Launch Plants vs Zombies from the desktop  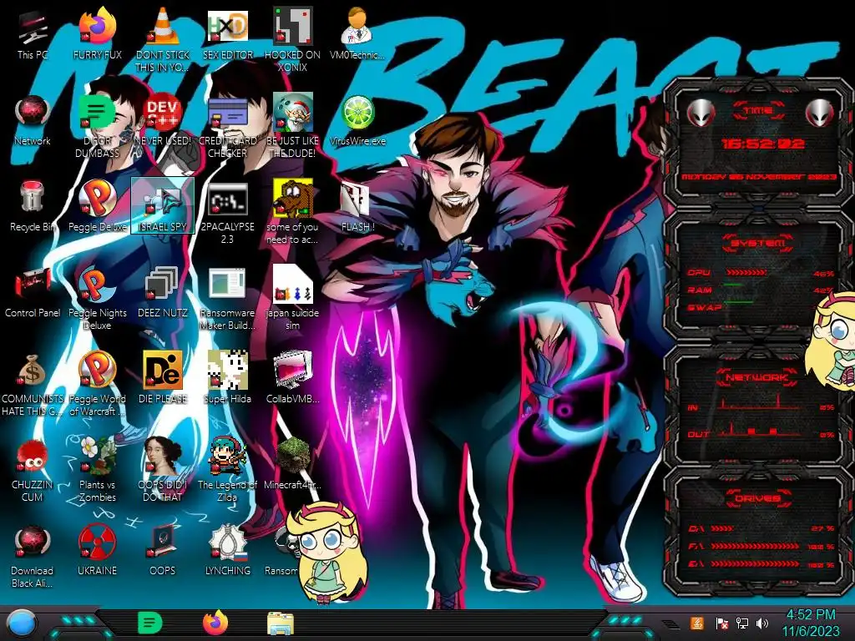click(x=98, y=470)
